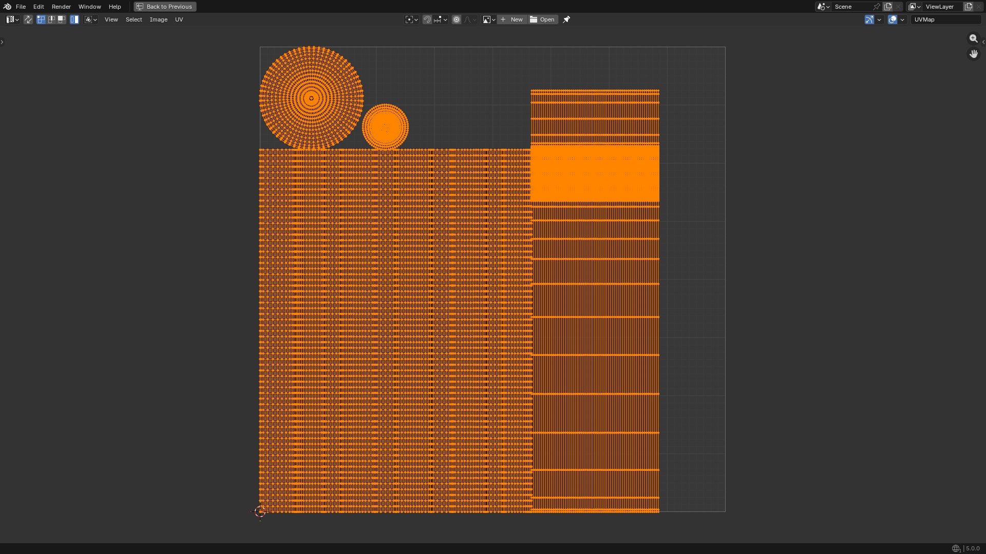Click the zoom view gizmo
This screenshot has height=554, width=986.
(973, 38)
